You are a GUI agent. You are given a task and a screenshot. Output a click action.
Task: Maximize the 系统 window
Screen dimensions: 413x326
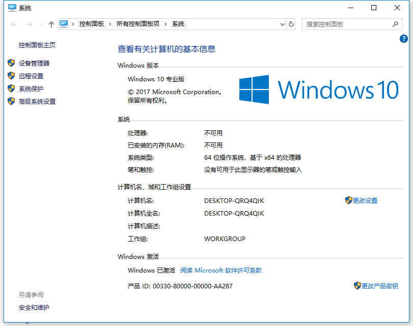point(374,8)
